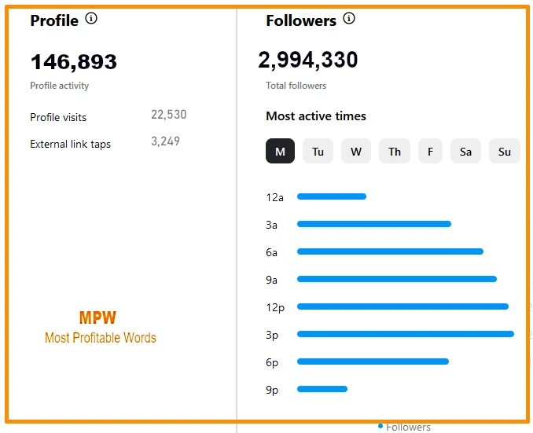Click the 6a activity bar

point(390,251)
